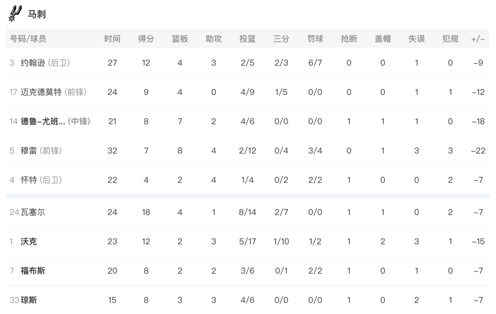Click player 琼斯 at number 33
Image resolution: width=496 pixels, height=314 pixels.
tap(29, 300)
